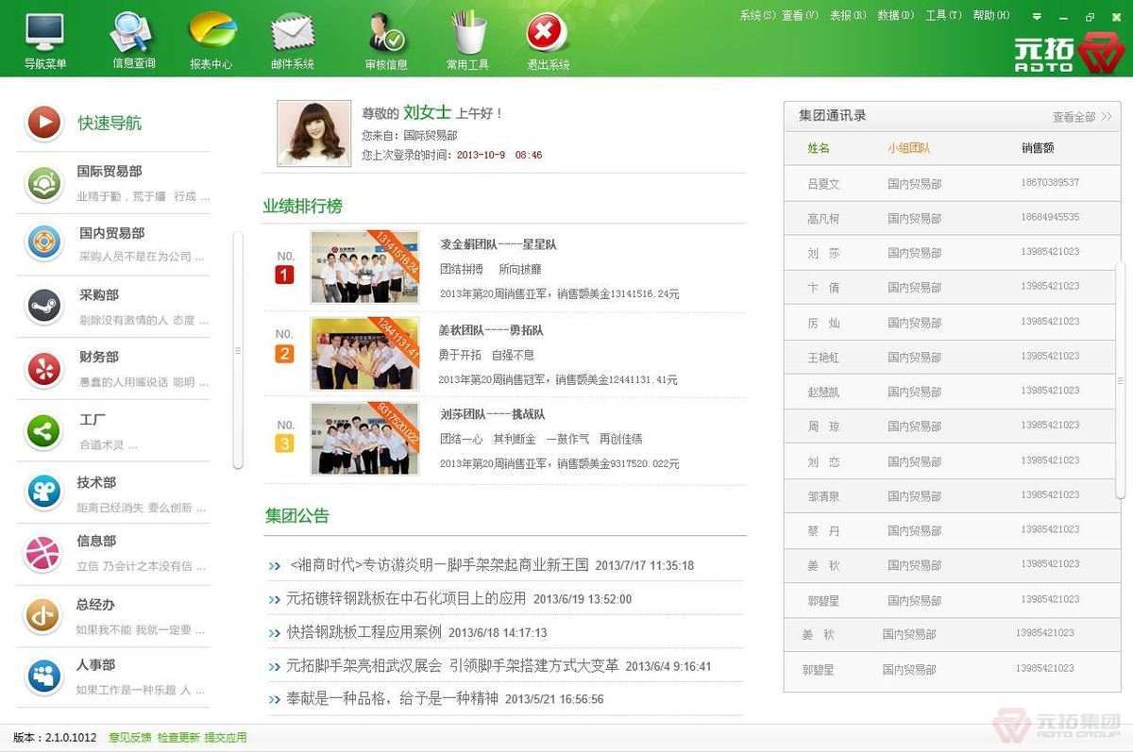Select contact row 高凡柯

pos(952,218)
